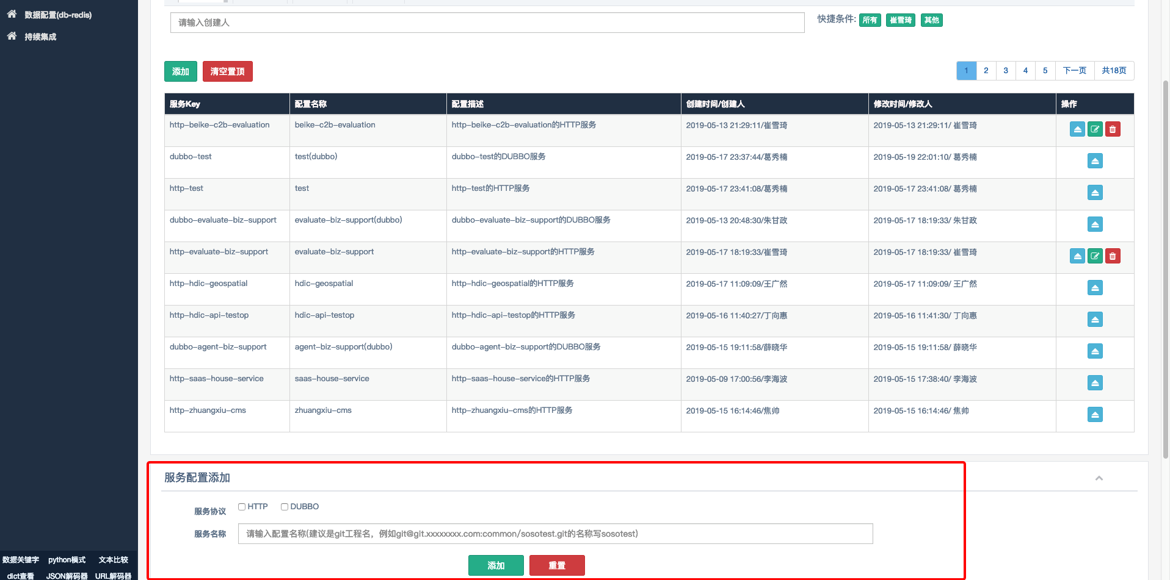Open 数据配置(db-redis) sidebar menu
Image resolution: width=1170 pixels, height=580 pixels.
tap(58, 15)
